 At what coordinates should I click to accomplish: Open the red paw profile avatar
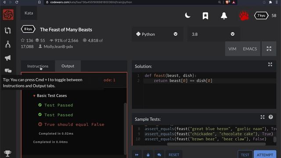[x=244, y=16]
